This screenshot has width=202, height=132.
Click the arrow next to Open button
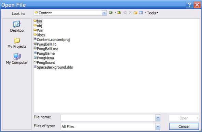[x=197, y=118]
